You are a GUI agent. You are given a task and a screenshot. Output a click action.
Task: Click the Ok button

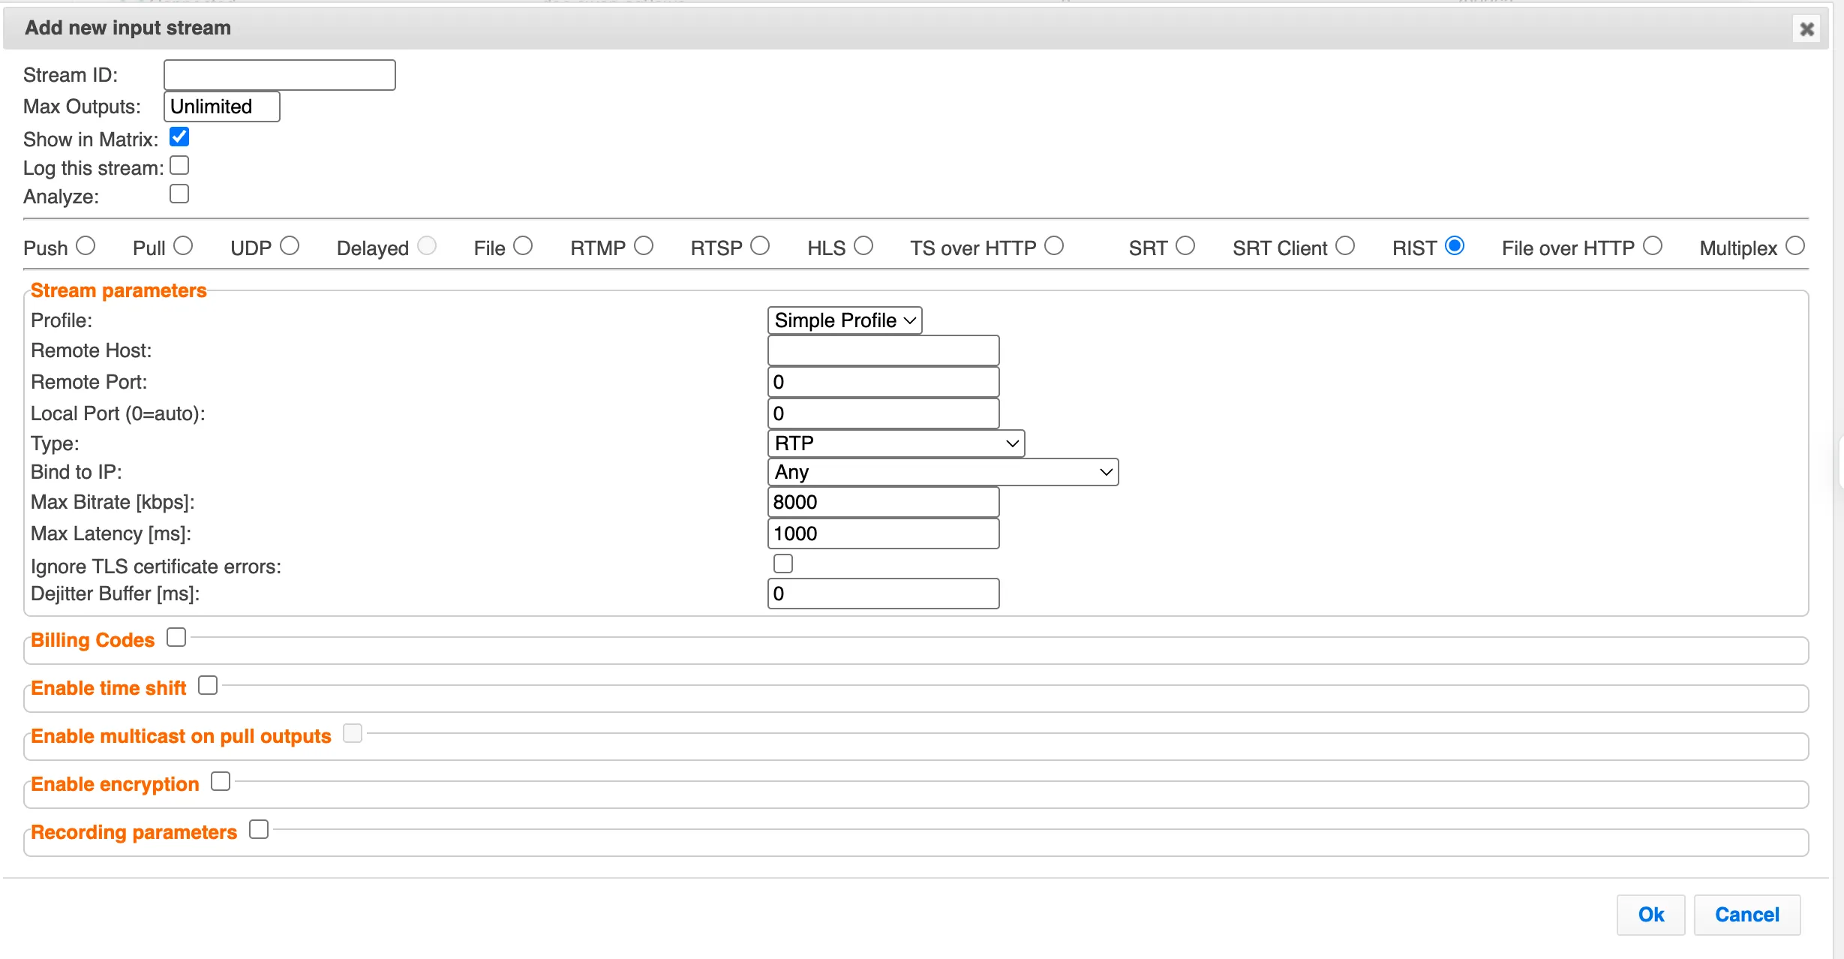[1650, 915]
